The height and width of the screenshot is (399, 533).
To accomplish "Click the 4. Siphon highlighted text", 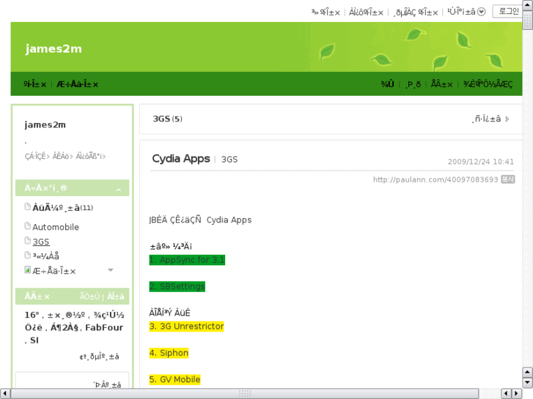I will coord(169,353).
